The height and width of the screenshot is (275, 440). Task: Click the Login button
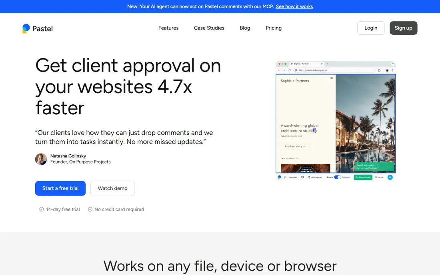point(371,28)
